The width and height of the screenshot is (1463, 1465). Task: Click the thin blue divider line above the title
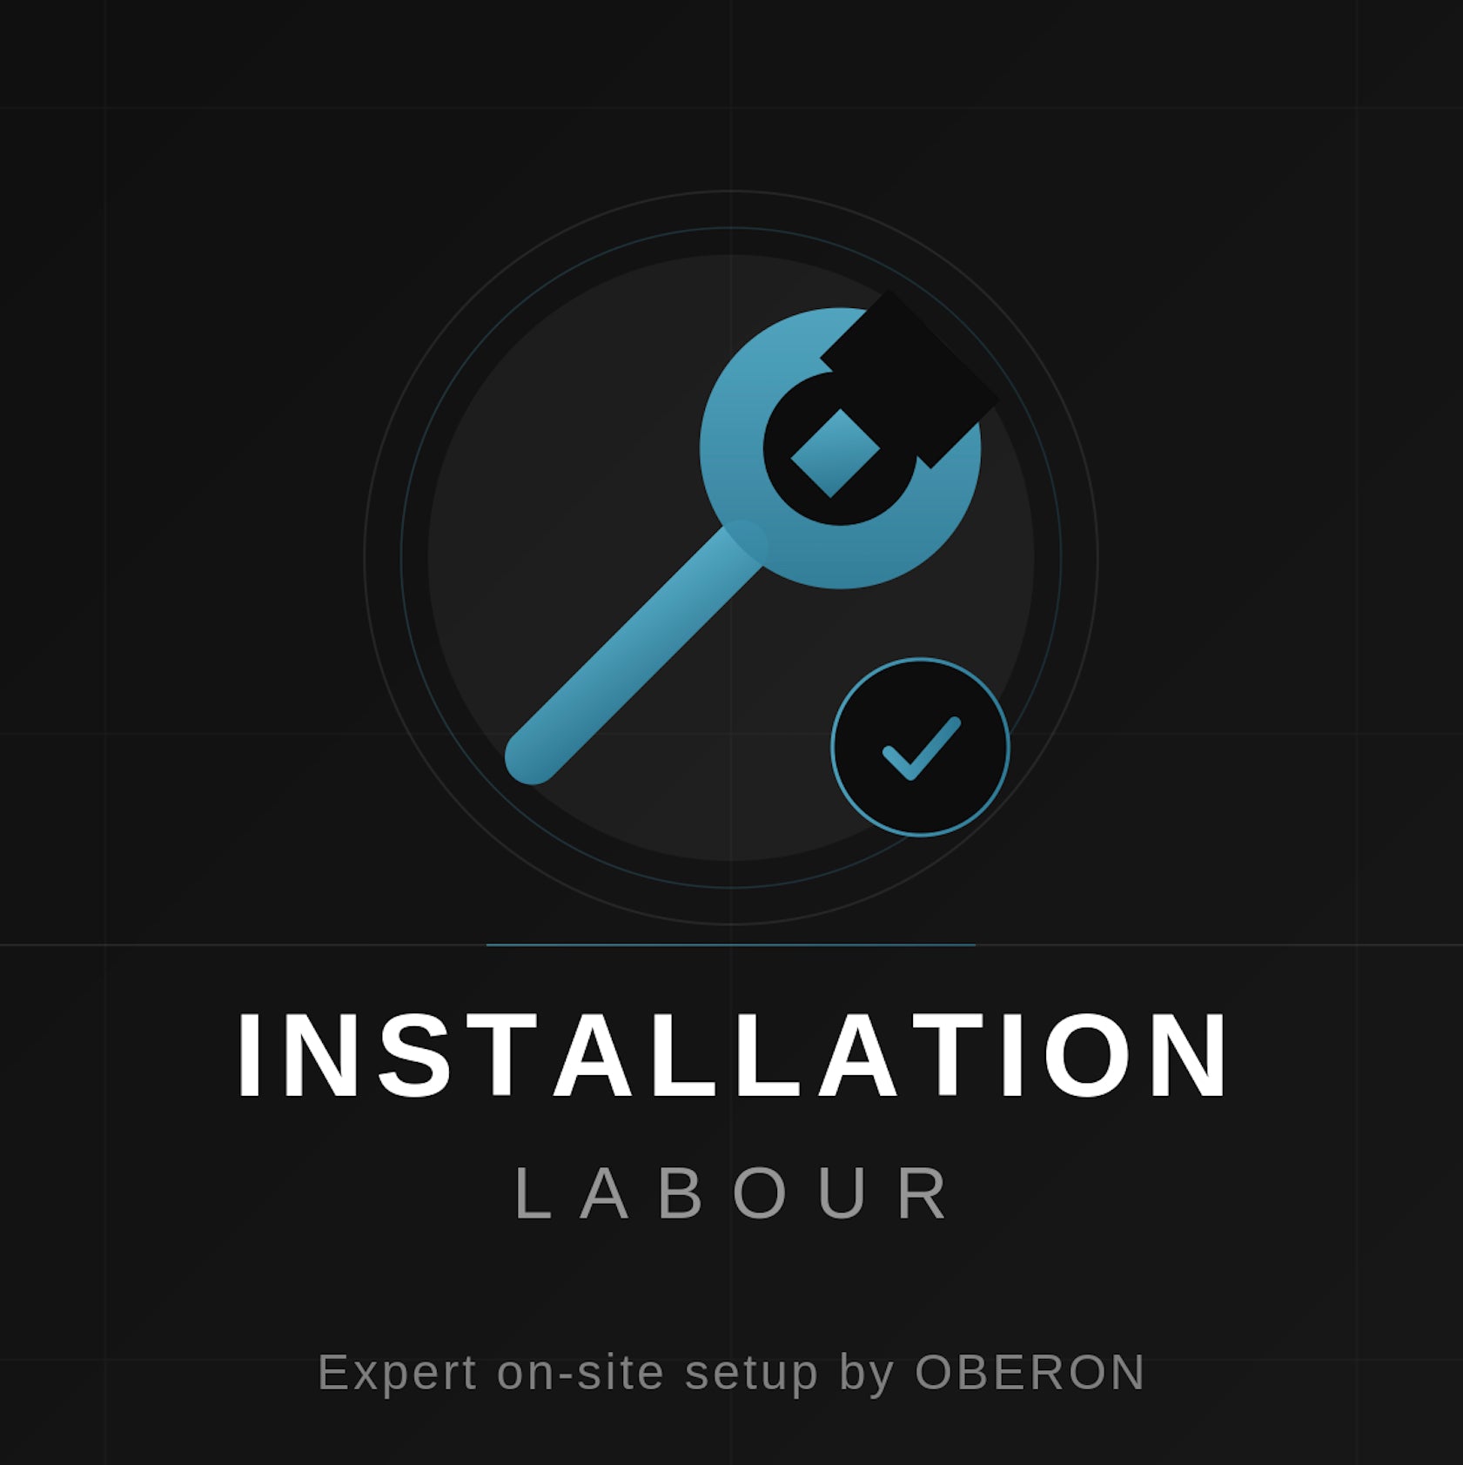coord(731,944)
